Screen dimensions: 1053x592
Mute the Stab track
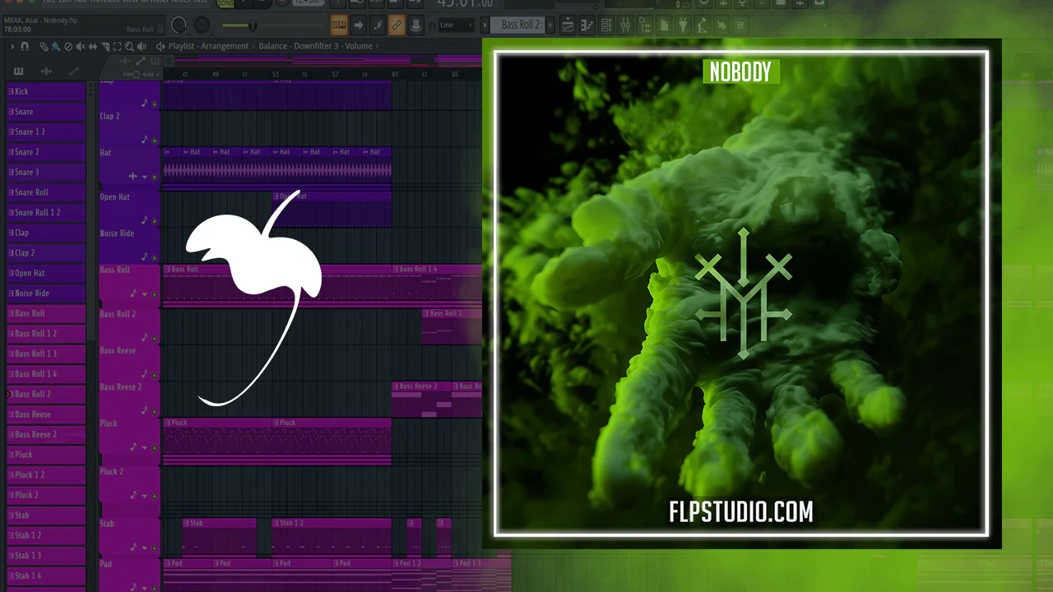point(154,548)
